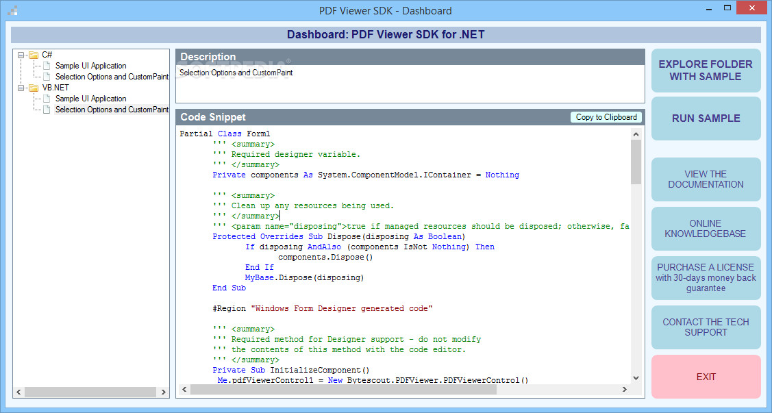Screen dimensions: 772x413
Task: Click Purchase A License button
Action: (x=706, y=277)
